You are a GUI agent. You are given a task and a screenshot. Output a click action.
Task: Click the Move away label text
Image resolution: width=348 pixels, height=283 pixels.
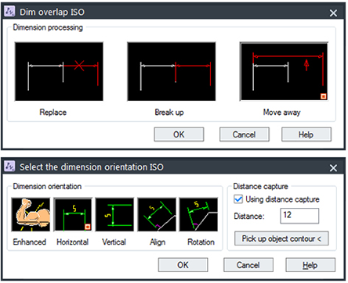(282, 113)
